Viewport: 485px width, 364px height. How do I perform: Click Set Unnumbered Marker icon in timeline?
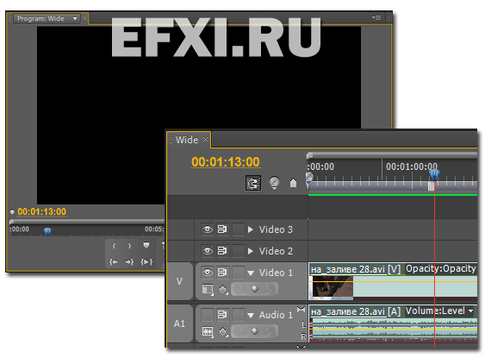[293, 183]
